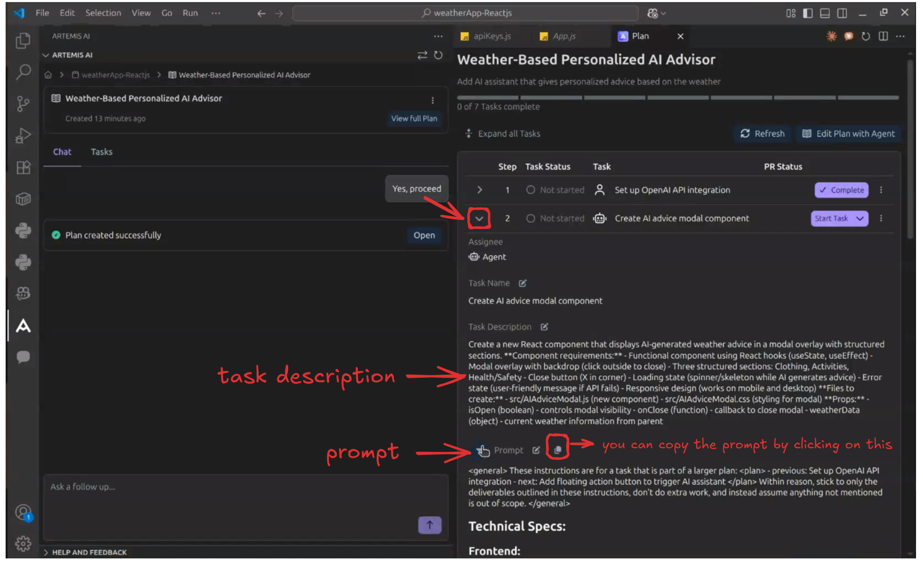Screen dimensions: 923x563
Task: Toggle Primary Side Bar layout icon
Action: click(x=808, y=13)
